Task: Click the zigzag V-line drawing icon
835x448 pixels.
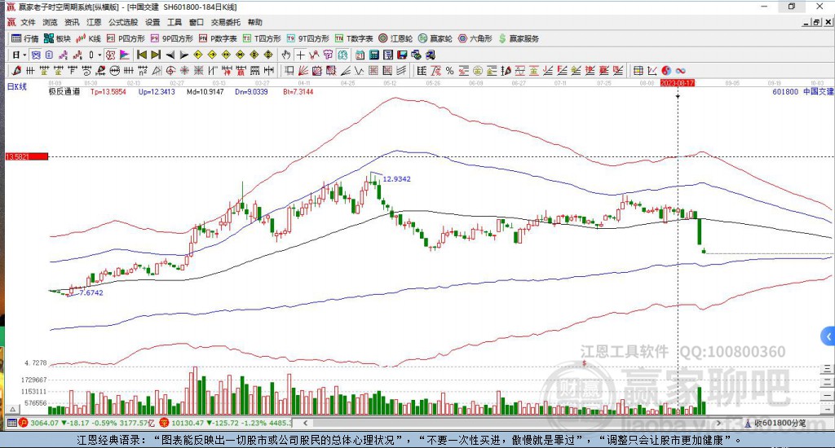Action: tap(359, 70)
